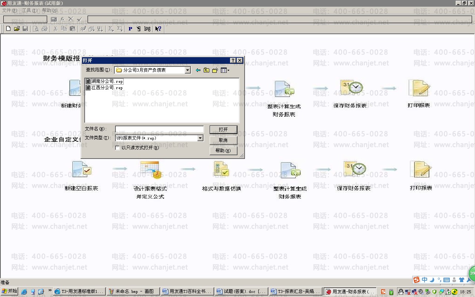Click the Print toolbar icon
This screenshot has width=475, height=297.
tap(45, 29)
